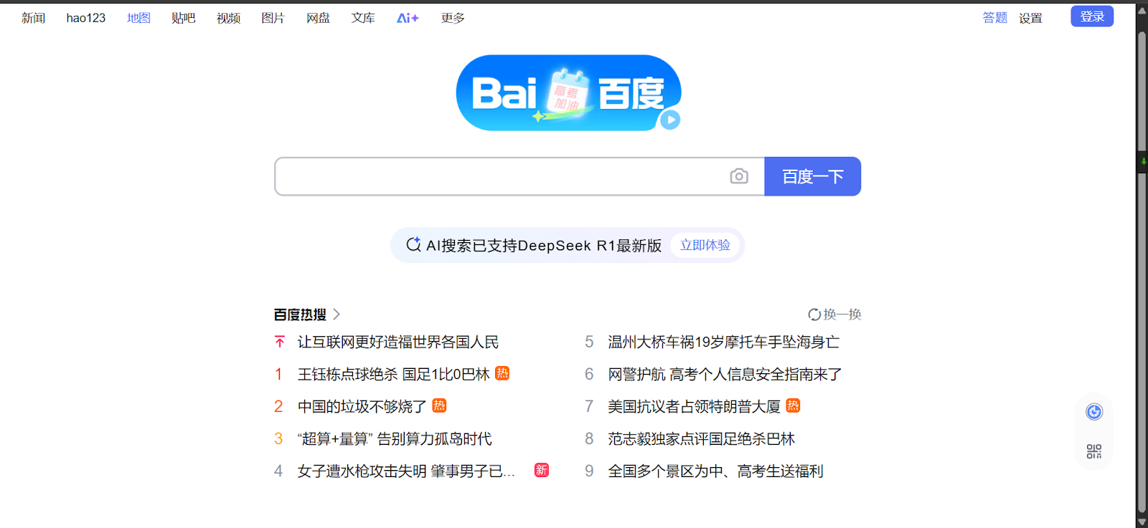Click 换一换 to refresh hot searches
This screenshot has width=1148, height=528.
(x=842, y=315)
